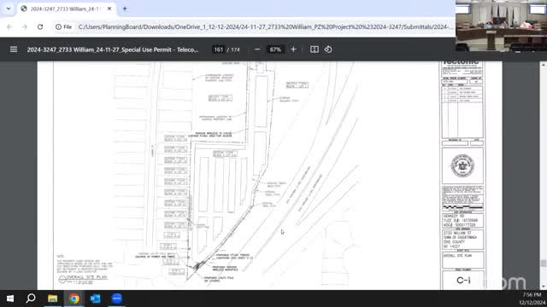The width and height of the screenshot is (547, 307).
Task: Open the Windows Start menu
Action: coord(10,298)
